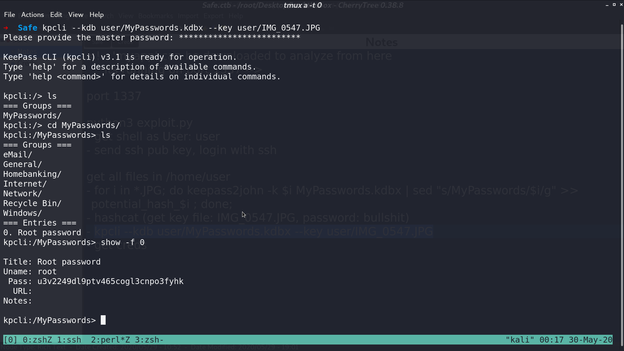The image size is (624, 351).
Task: Select tmux window 2:perl in status bar
Action: pos(110,340)
